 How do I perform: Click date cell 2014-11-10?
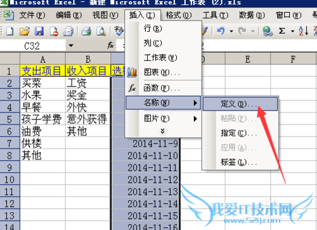(x=145, y=156)
